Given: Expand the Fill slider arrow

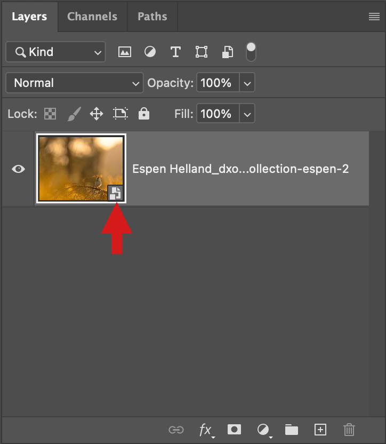Looking at the screenshot, I should pos(247,114).
